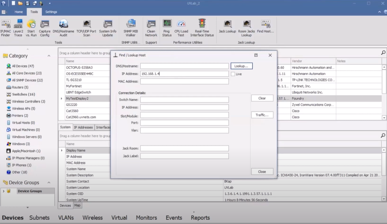Image resolution: width=387 pixels, height=224 pixels.
Task: Open the Wireless section
Action: (93, 218)
